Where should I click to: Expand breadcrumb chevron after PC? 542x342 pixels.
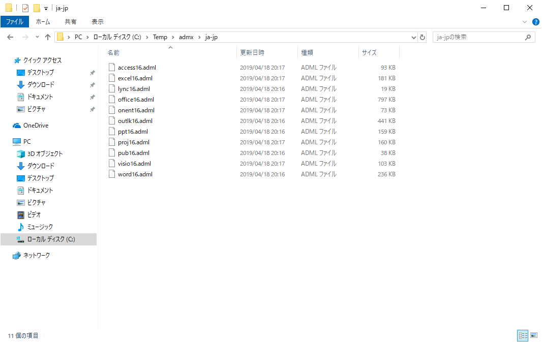point(88,37)
